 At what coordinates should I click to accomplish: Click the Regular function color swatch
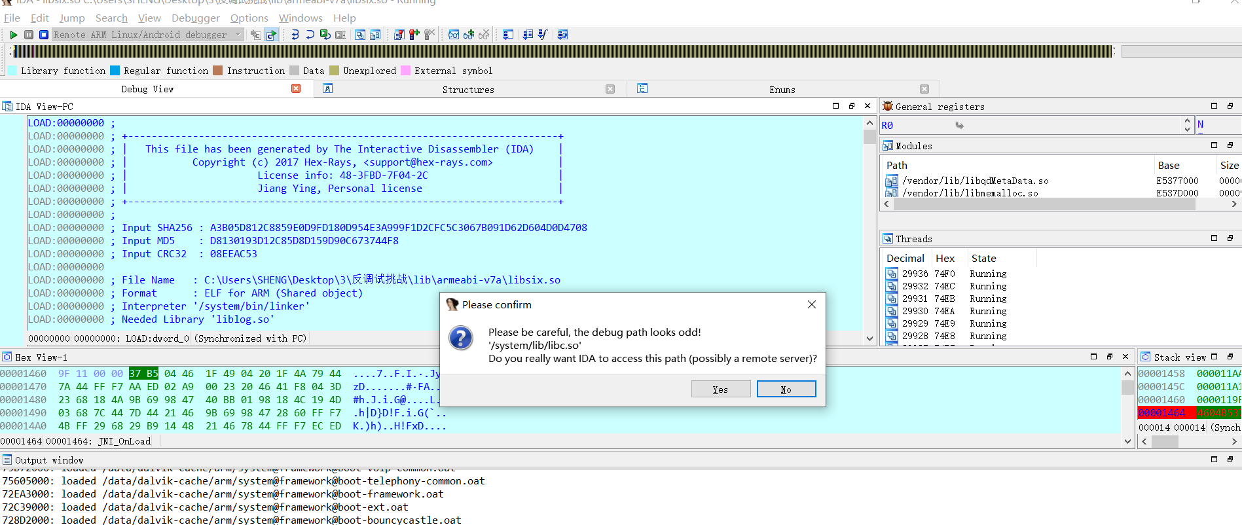point(115,71)
